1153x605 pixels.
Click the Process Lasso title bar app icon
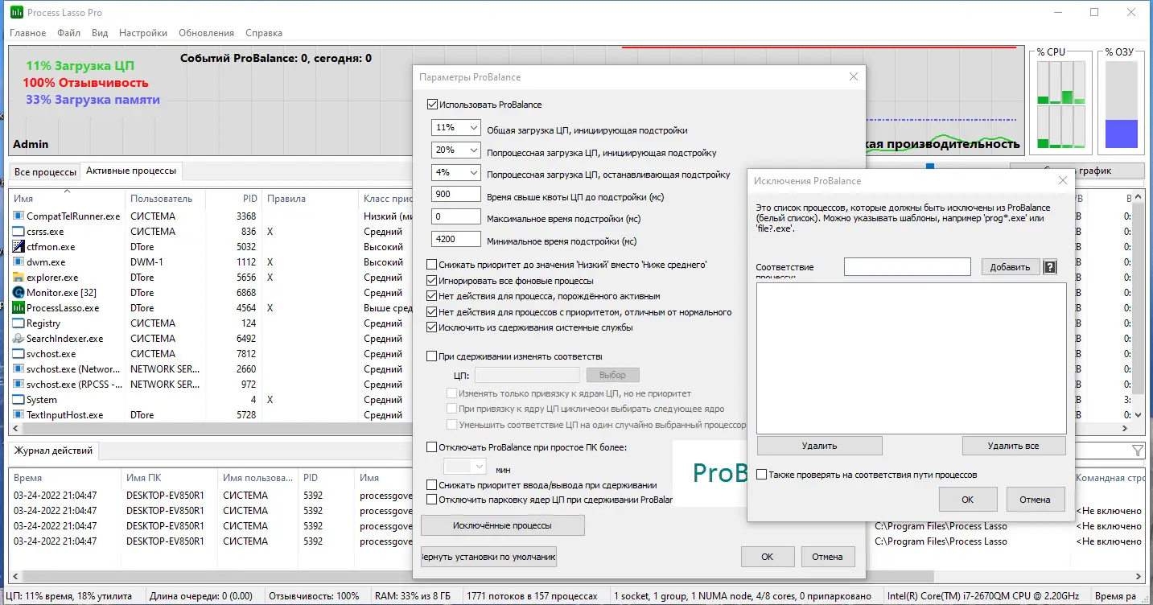16,13
